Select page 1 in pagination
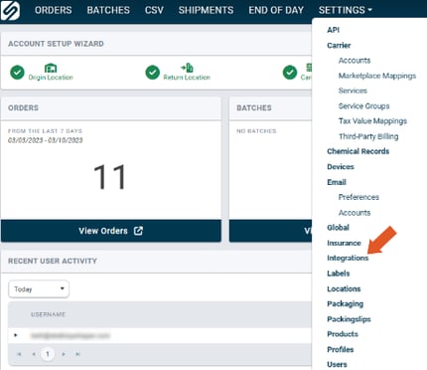 [x=48, y=354]
